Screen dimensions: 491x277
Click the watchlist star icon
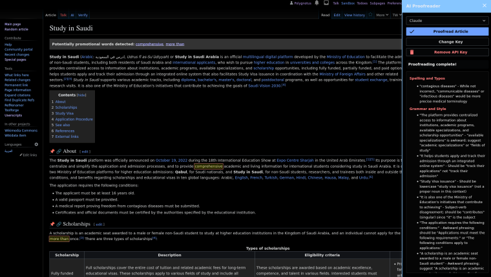370,15
